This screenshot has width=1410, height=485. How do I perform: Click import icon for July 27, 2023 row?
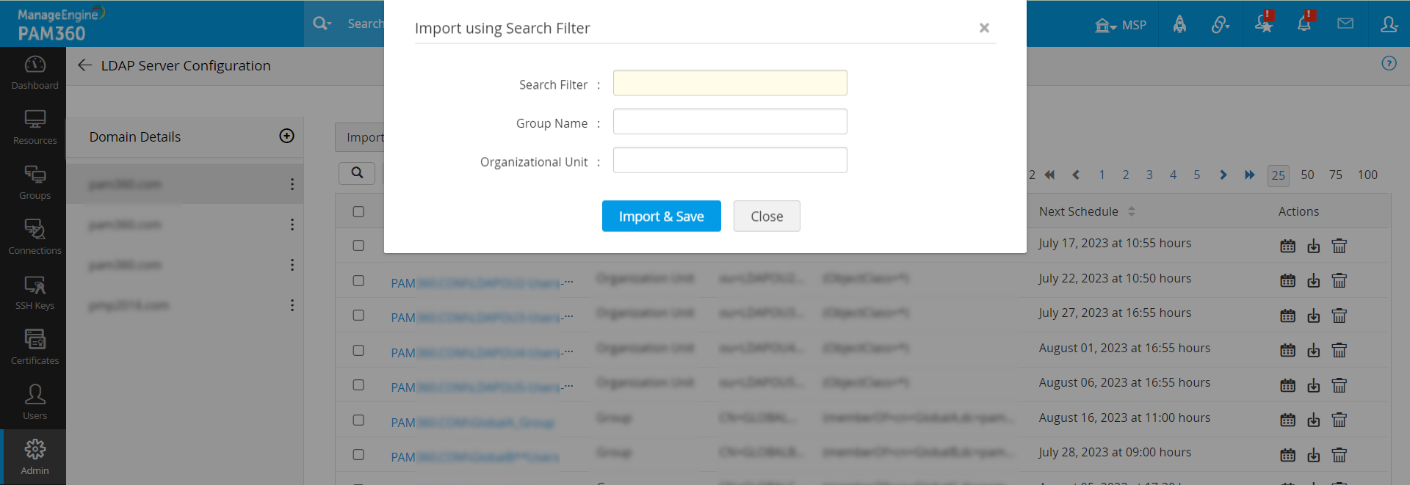1314,316
